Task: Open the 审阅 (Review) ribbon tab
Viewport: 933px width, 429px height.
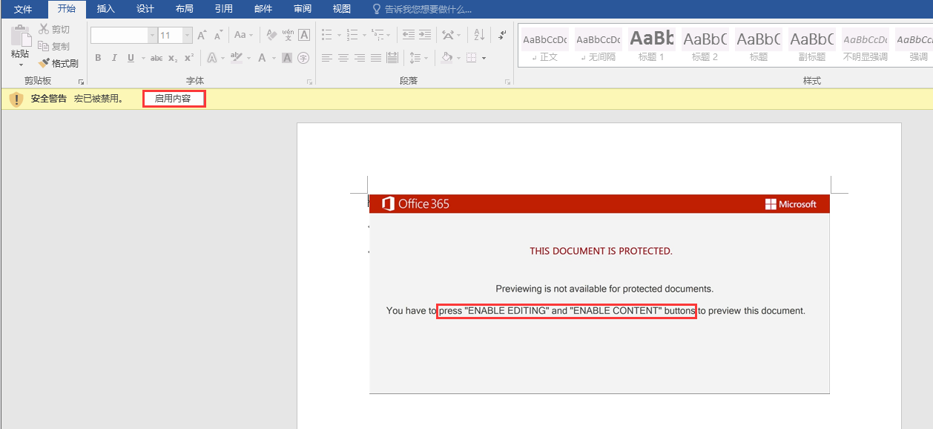Action: [x=303, y=9]
